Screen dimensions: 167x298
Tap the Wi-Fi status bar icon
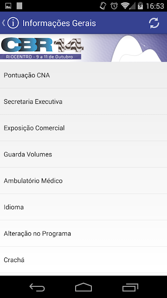125,6
